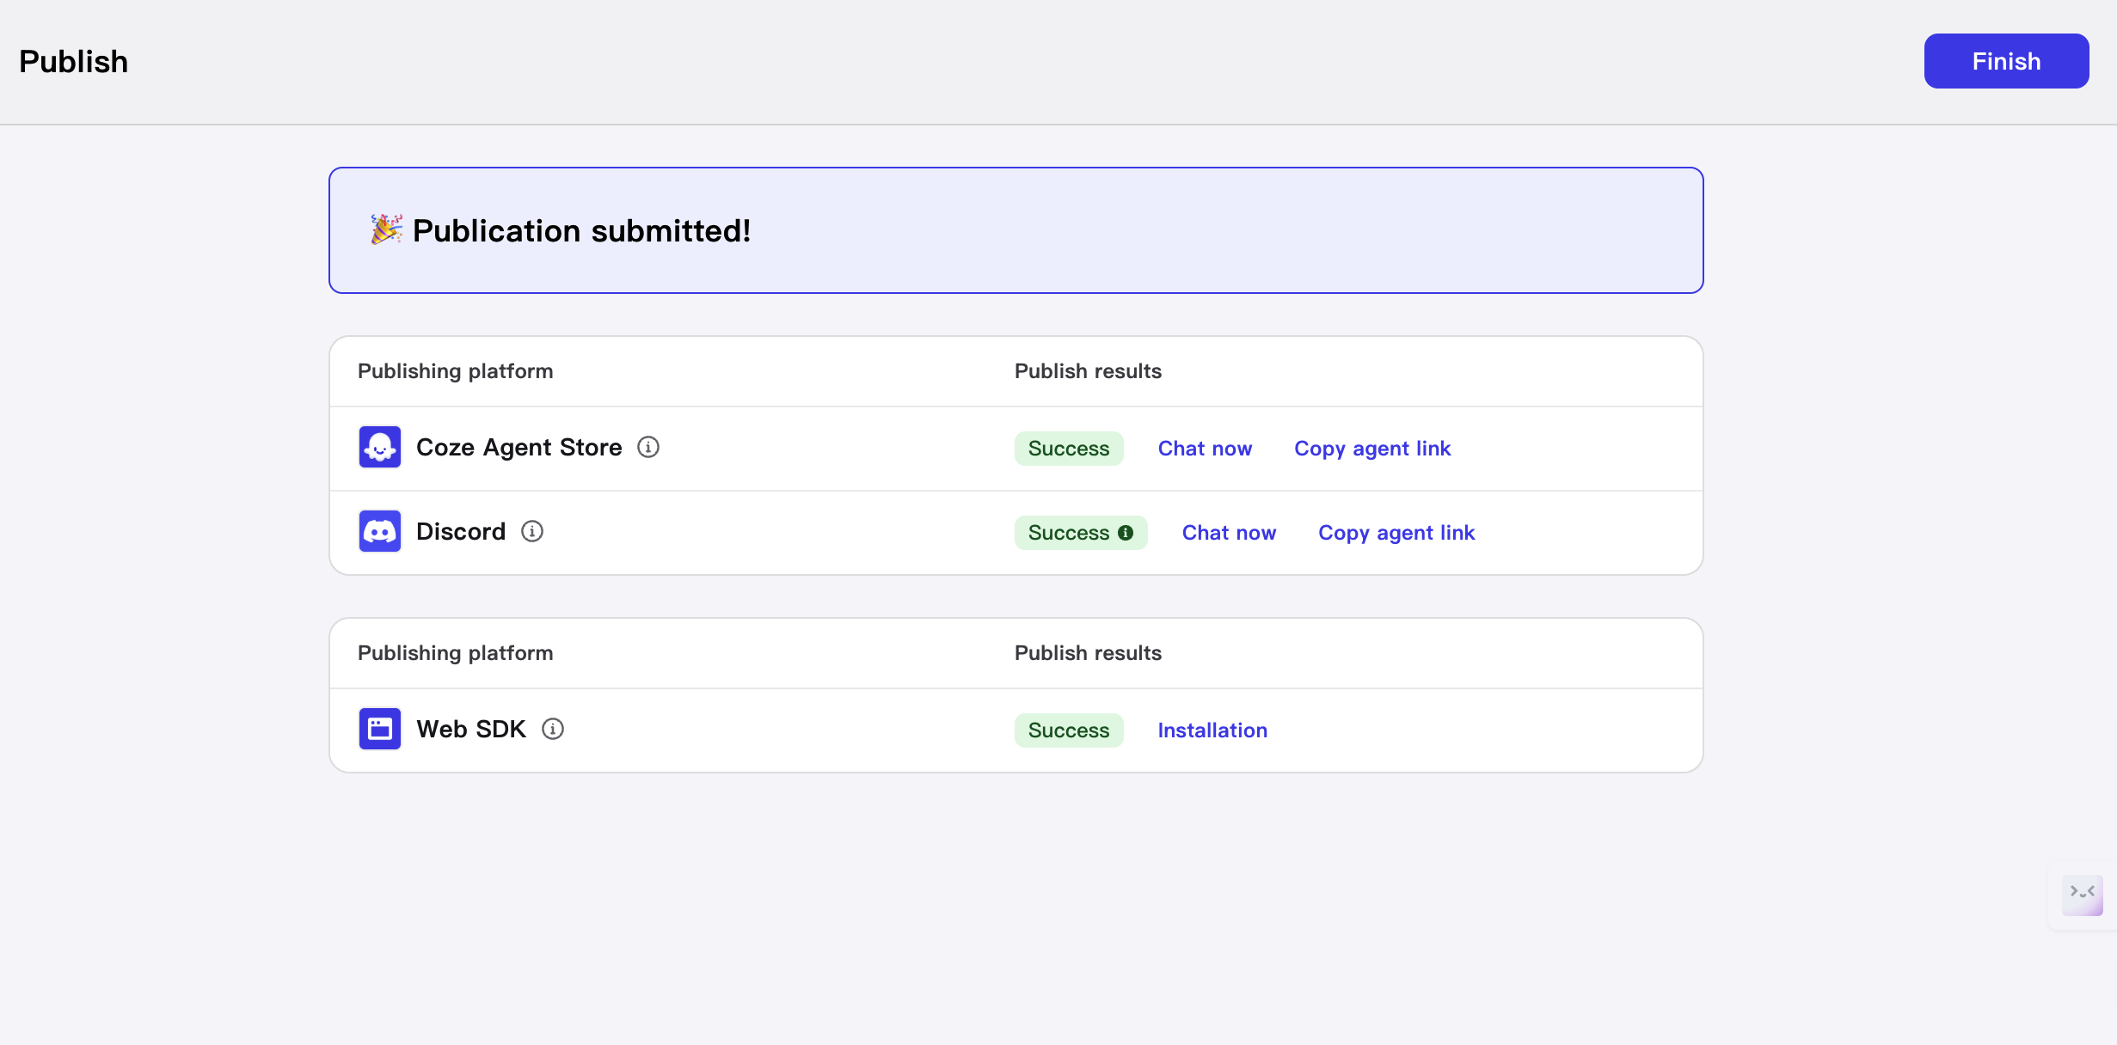Click Chat now for Discord
The image size is (2117, 1045).
click(x=1229, y=533)
